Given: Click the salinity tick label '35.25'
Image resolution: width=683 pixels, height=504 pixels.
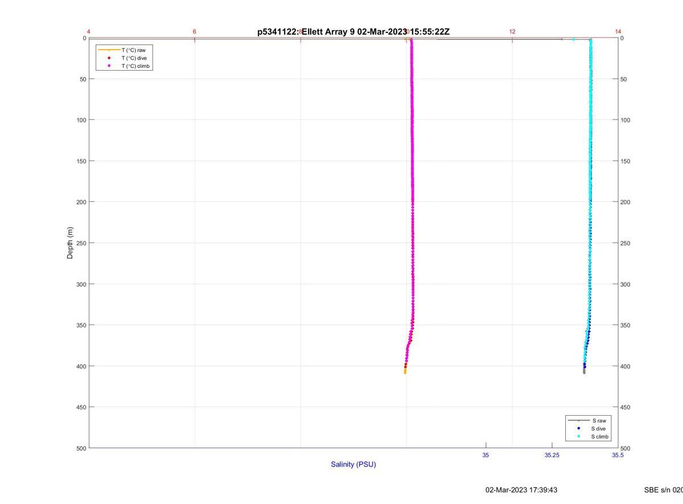Looking at the screenshot, I should coord(552,455).
